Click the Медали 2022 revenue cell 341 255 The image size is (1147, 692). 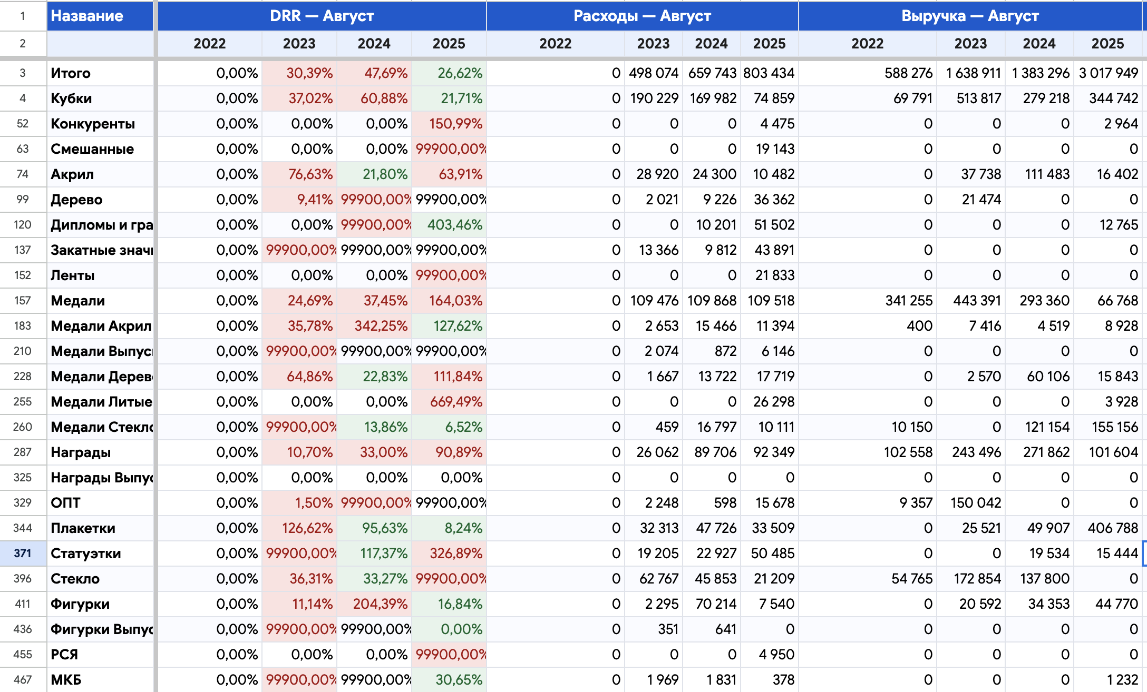[868, 301]
